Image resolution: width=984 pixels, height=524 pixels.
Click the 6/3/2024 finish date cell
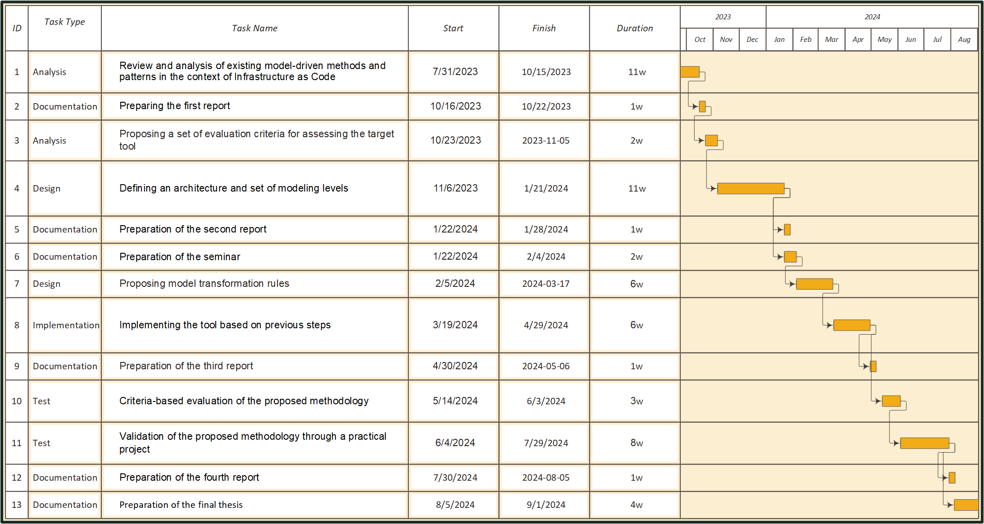pyautogui.click(x=546, y=401)
